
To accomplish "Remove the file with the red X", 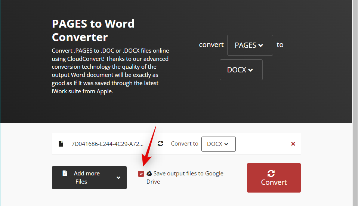I will [x=293, y=144].
